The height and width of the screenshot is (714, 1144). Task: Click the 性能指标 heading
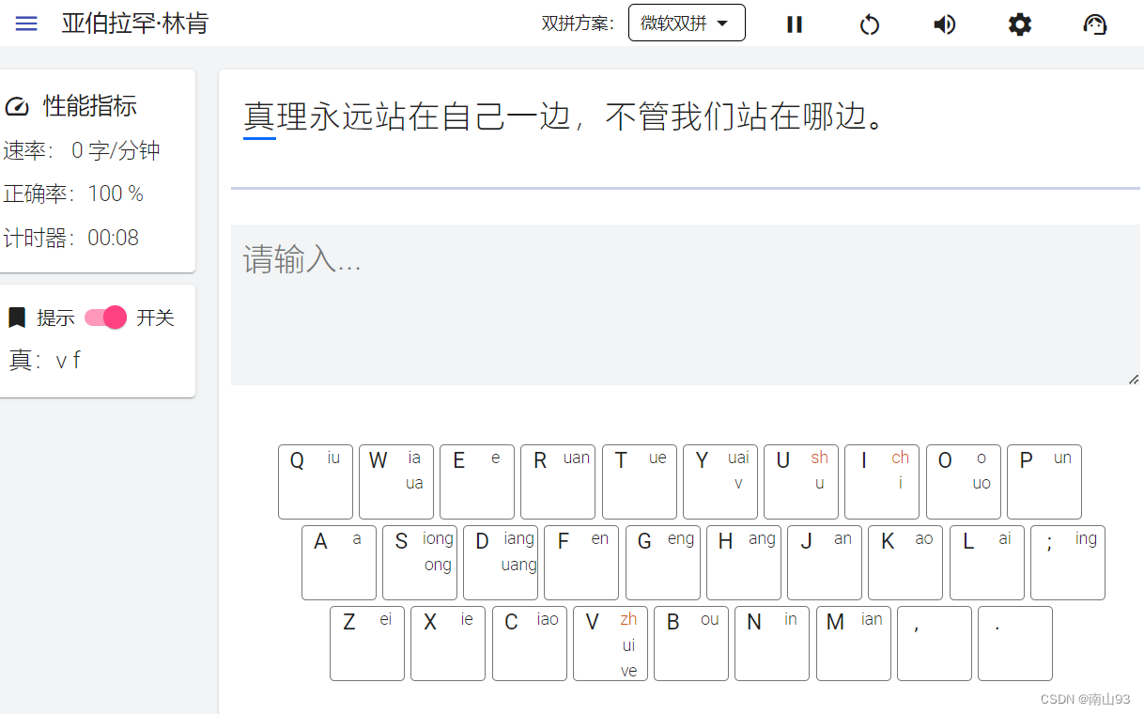[90, 106]
